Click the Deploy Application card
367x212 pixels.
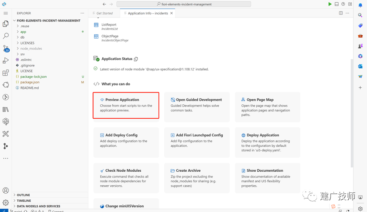tap(268, 142)
